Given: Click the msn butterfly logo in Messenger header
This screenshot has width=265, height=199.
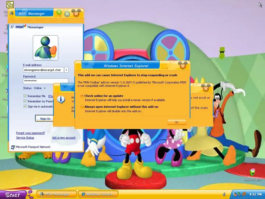Looking at the screenshot, I should click(x=21, y=27).
